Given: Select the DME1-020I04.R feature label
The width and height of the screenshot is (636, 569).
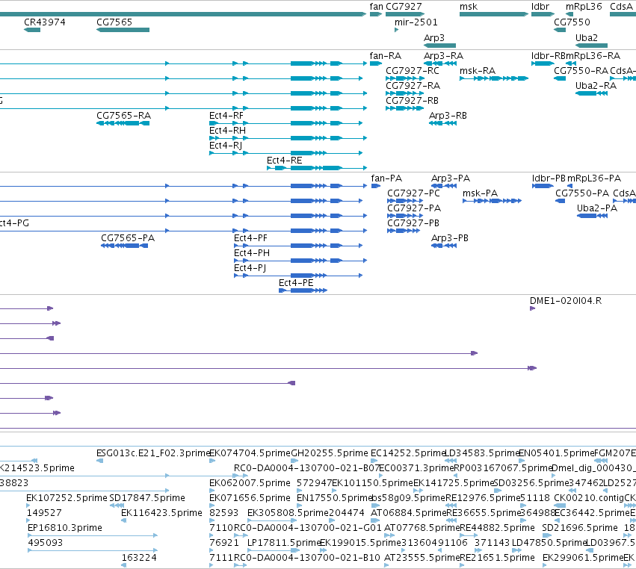Looking at the screenshot, I should [566, 301].
